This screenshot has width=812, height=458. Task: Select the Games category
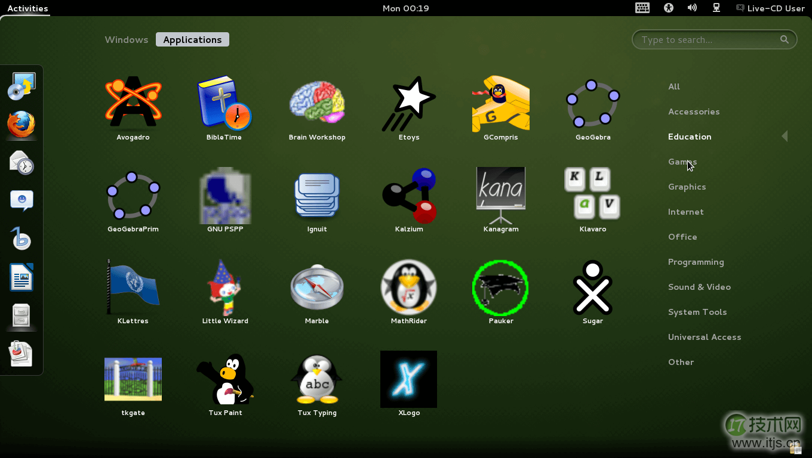[x=682, y=162]
